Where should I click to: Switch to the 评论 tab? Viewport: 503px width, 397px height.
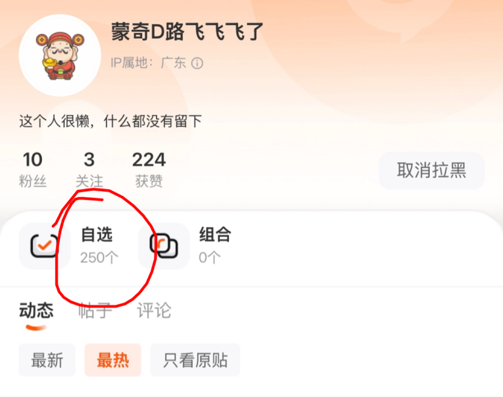pyautogui.click(x=154, y=310)
